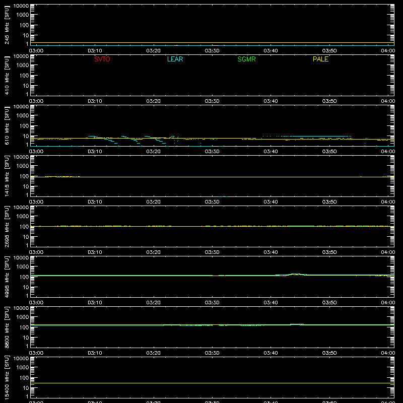This screenshot has width=403, height=403.
Task: Click the 10 label on the 15400 MHz axis
Action: pos(26,388)
